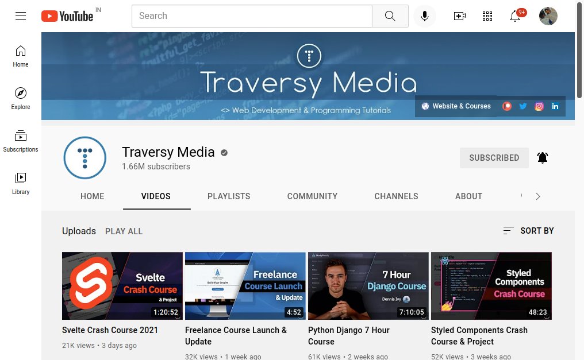Open the PLAYLISTS tab

point(229,196)
